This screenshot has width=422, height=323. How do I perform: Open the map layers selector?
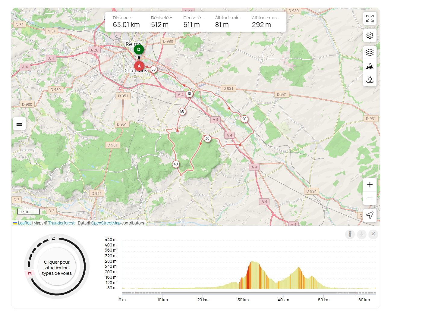point(370,52)
